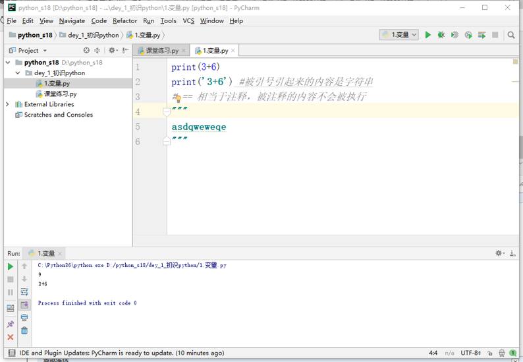This screenshot has height=362, width=523.
Task: Open the Refactor menu
Action: [124, 20]
